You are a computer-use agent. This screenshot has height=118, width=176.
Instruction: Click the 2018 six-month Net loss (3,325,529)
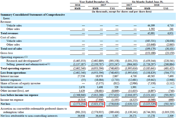coord(149,104)
